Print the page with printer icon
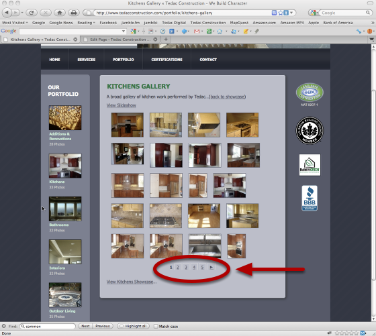This screenshot has height=336, width=376. point(74,13)
